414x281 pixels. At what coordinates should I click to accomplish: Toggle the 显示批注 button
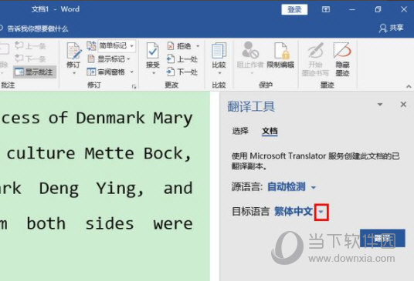[x=34, y=72]
